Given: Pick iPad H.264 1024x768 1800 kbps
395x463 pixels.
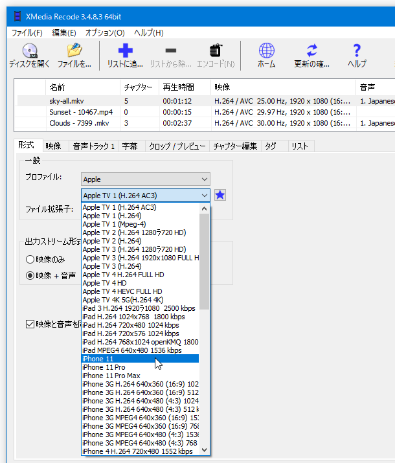Looking at the screenshot, I should click(x=141, y=317).
